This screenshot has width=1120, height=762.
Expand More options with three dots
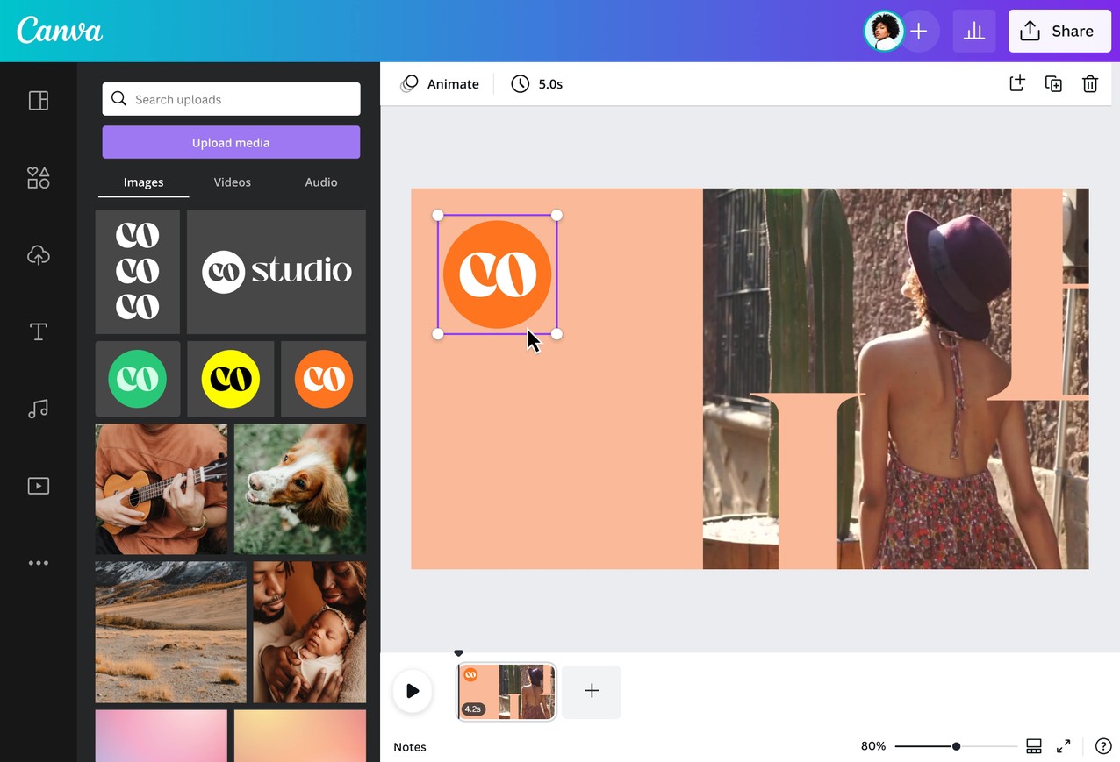[39, 563]
